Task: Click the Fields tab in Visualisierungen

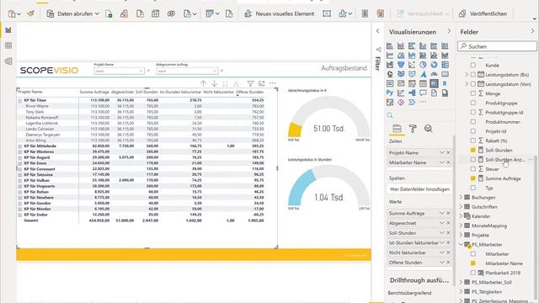Action: pos(397,129)
